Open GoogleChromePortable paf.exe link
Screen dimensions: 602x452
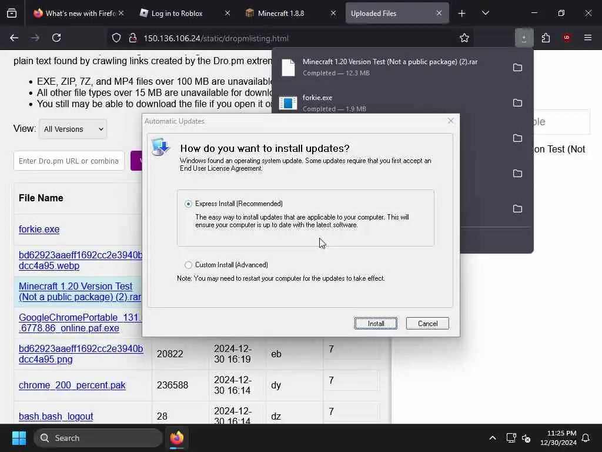click(x=80, y=323)
